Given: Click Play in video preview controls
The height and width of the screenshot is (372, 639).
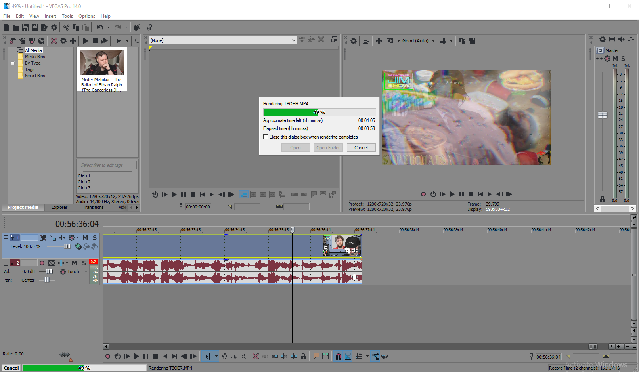Looking at the screenshot, I should point(452,194).
